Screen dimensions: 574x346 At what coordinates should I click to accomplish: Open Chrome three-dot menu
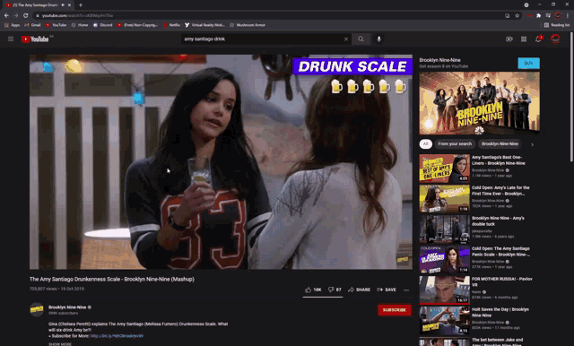(x=568, y=15)
